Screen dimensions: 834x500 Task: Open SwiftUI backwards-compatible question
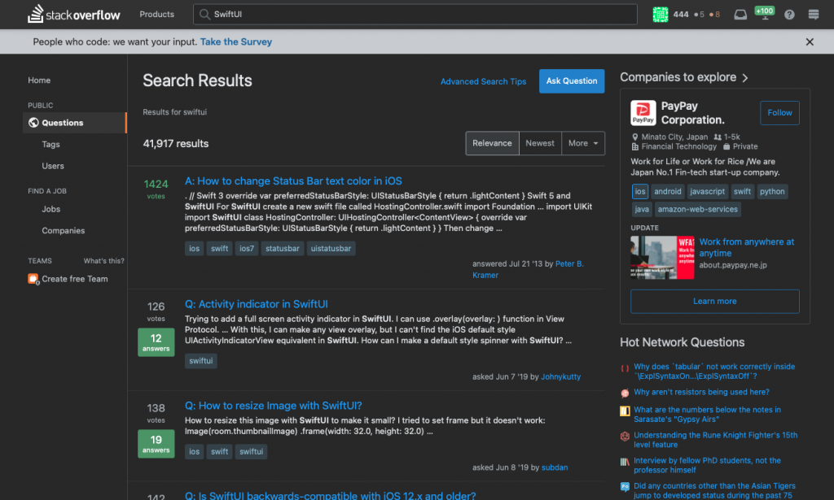tap(330, 496)
